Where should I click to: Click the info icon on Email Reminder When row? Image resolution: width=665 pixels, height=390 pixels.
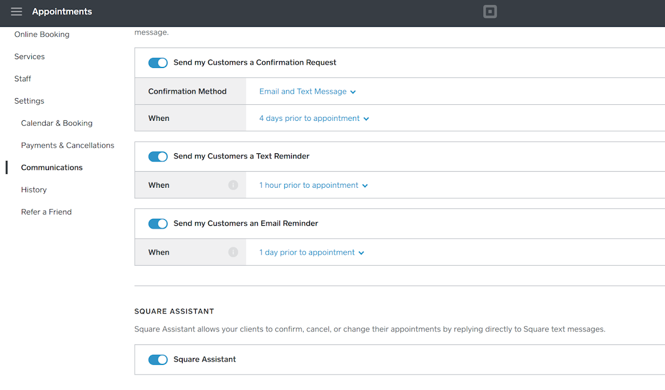click(233, 252)
